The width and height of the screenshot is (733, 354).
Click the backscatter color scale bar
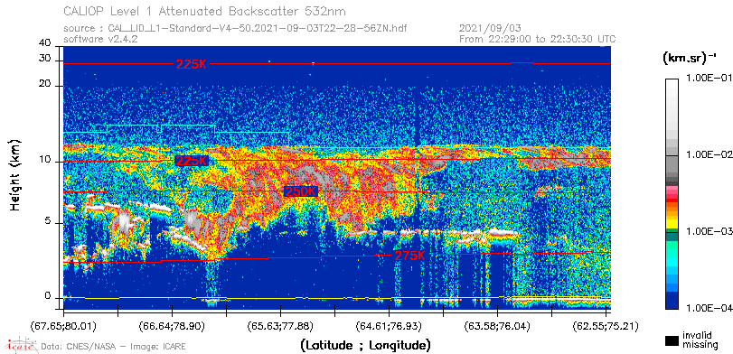[672, 194]
